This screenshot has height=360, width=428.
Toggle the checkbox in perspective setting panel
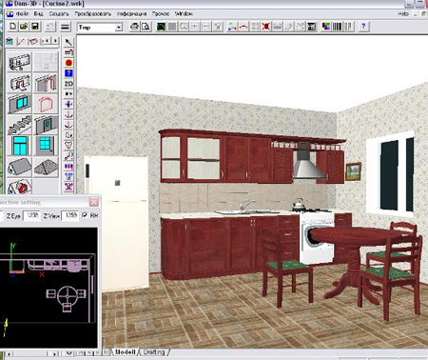(x=85, y=215)
